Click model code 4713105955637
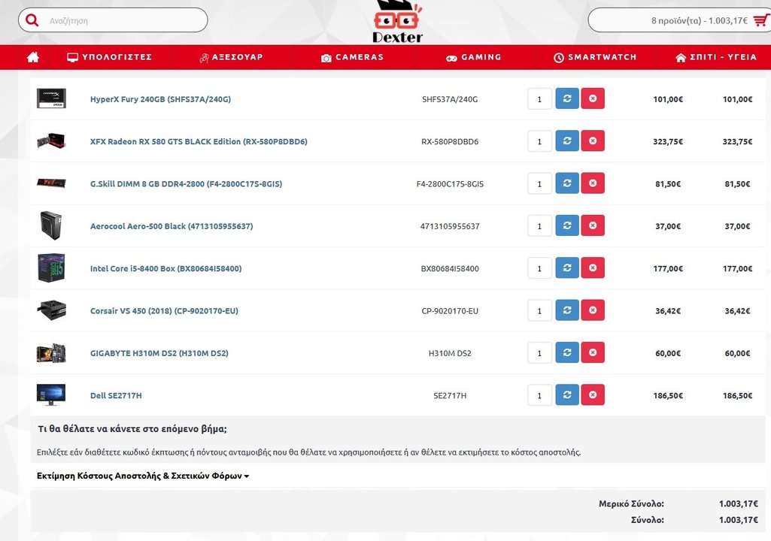The width and height of the screenshot is (771, 541). click(x=450, y=226)
